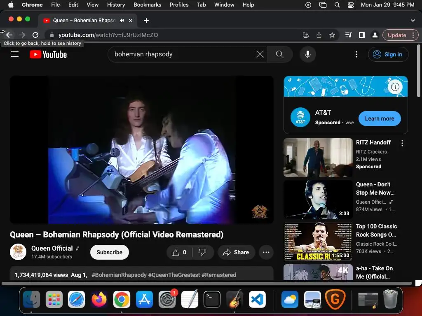Open the Queen Official channel name link
Viewport: 422px width, 316px height.
tap(52, 248)
